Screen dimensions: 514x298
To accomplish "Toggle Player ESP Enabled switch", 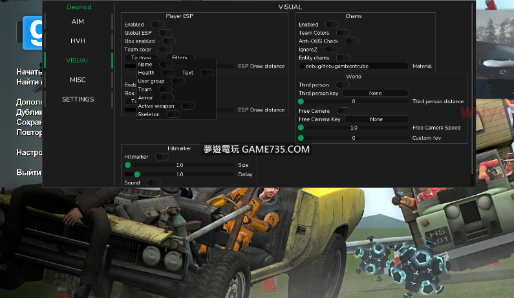I will [158, 25].
